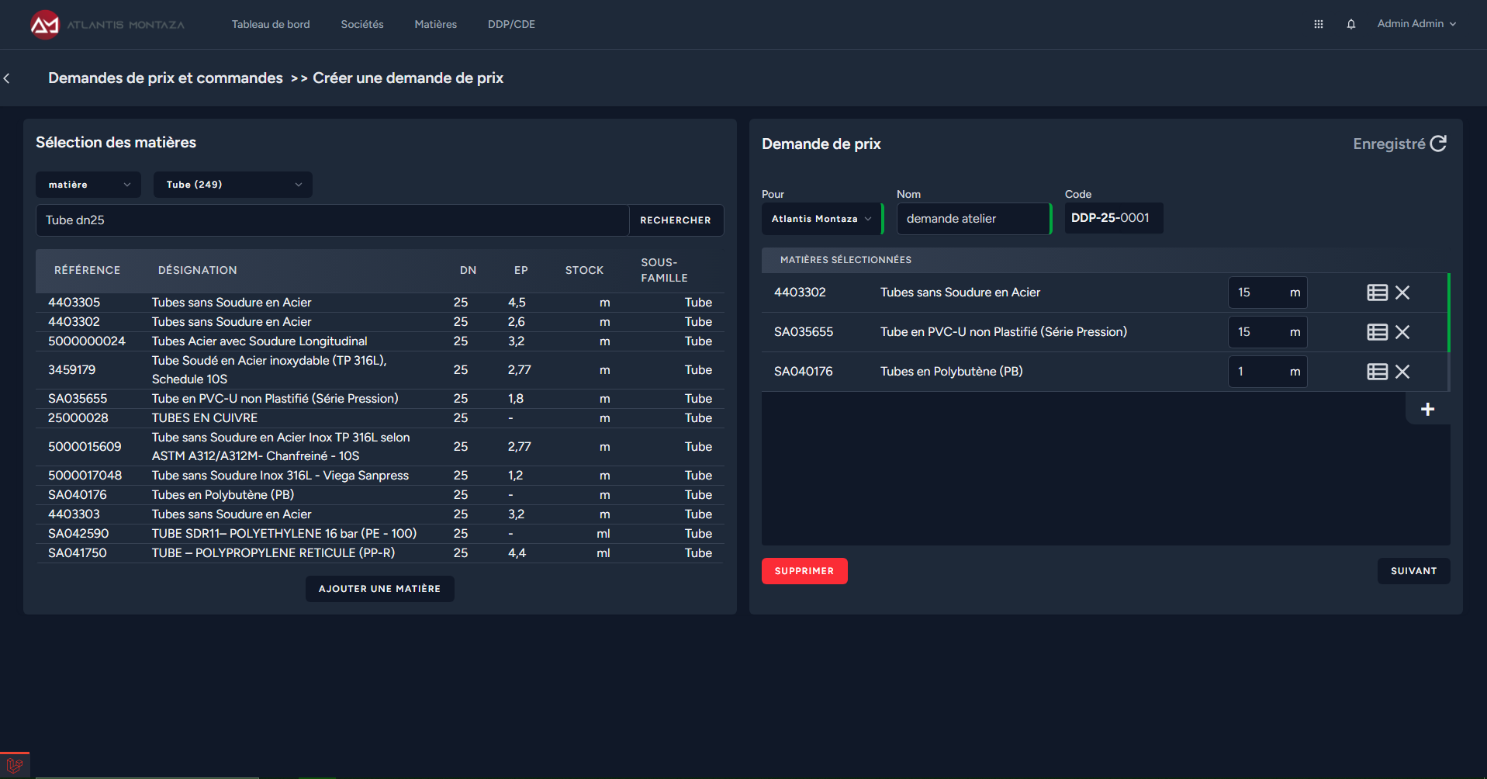Click the red SUPPRIMER button

[804, 571]
